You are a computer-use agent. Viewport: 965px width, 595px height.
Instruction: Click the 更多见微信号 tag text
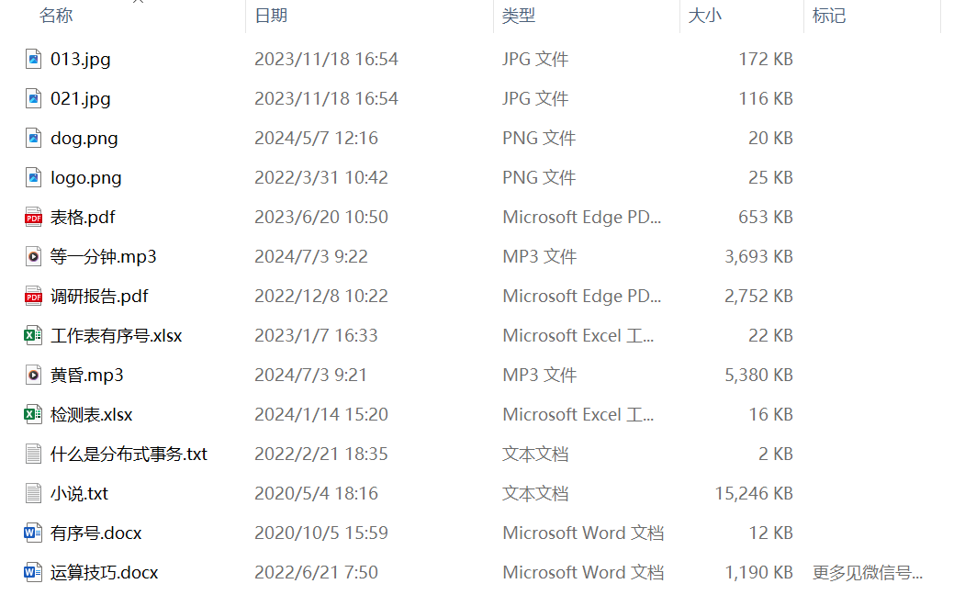(868, 573)
